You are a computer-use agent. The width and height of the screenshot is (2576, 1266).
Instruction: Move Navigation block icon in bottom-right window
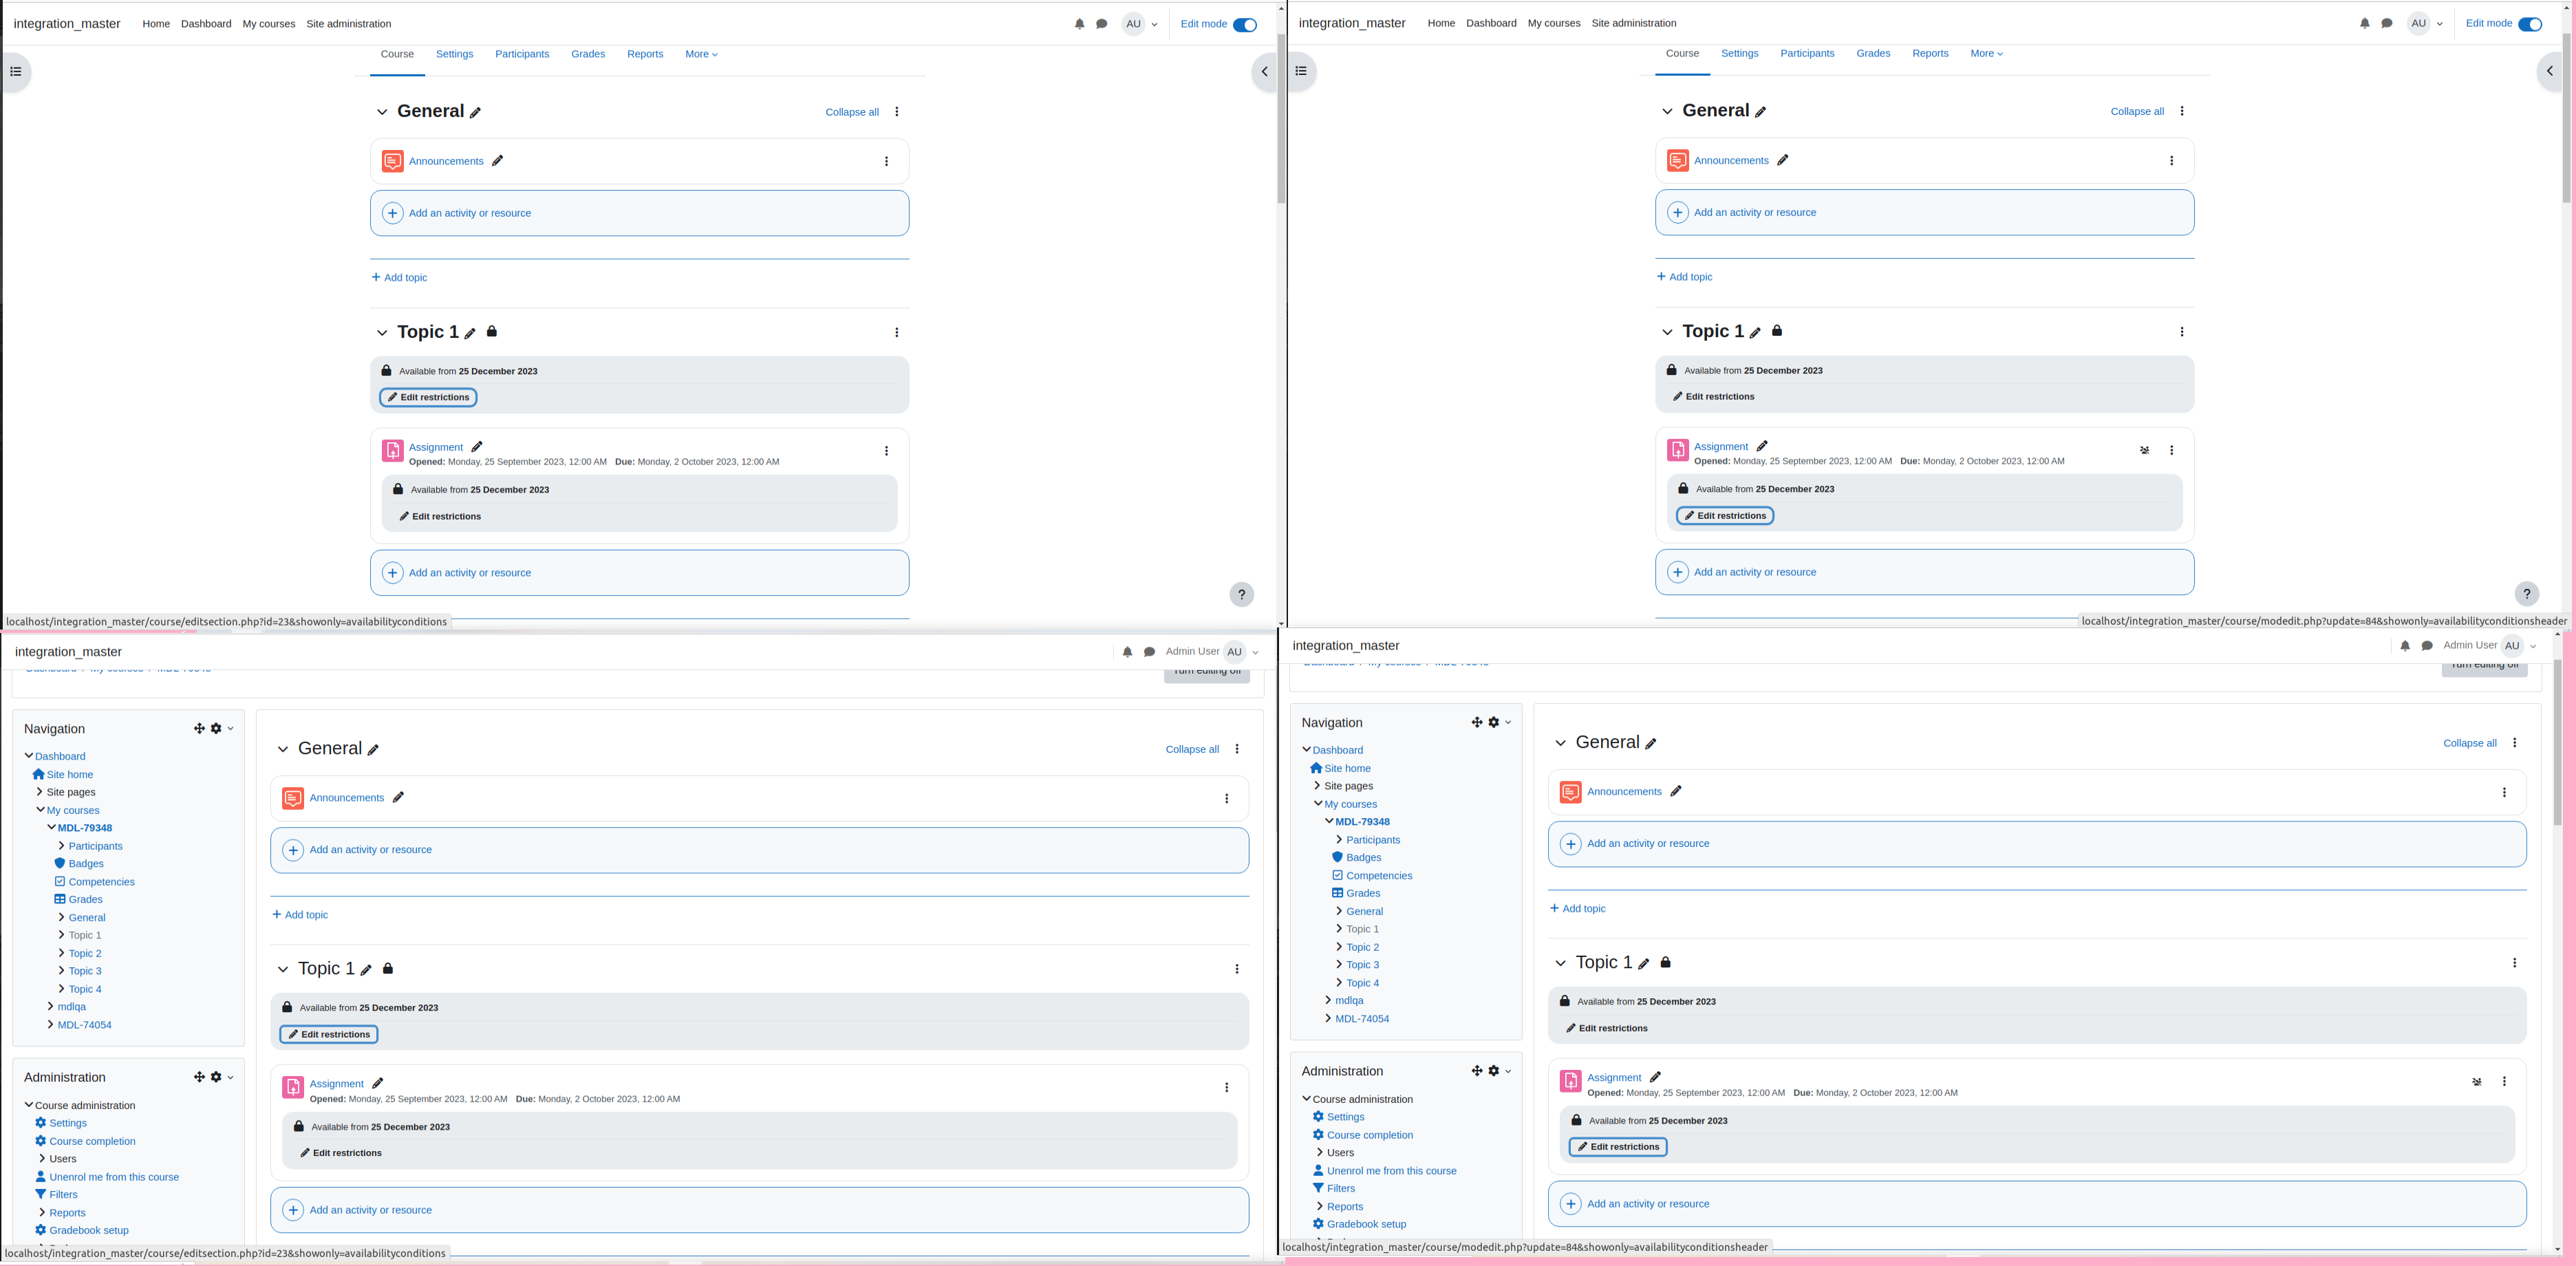point(1476,722)
